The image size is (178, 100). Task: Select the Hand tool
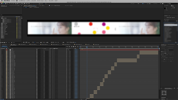click(x=6, y=4)
